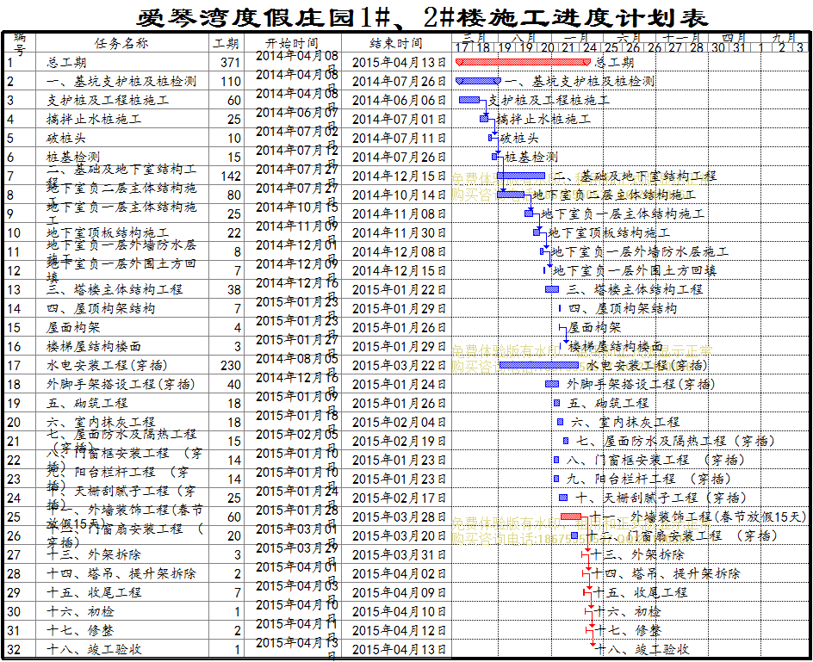Click end date 2014年10月14日
The width and height of the screenshot is (813, 662).
[399, 195]
